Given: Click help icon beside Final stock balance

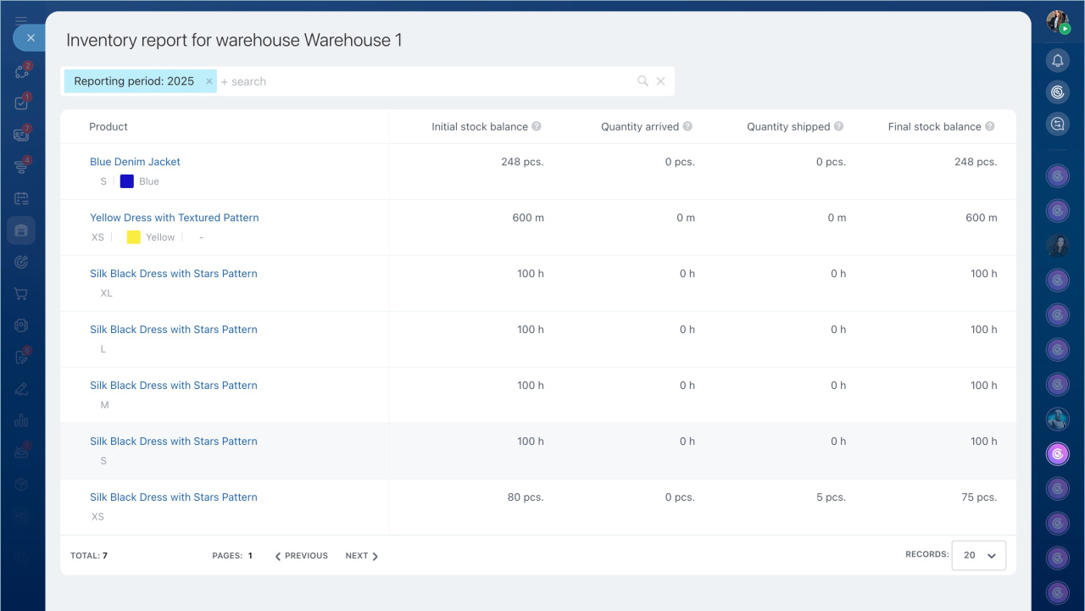Looking at the screenshot, I should click(989, 126).
